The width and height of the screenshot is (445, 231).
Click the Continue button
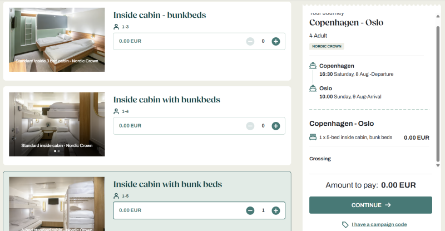coord(370,205)
